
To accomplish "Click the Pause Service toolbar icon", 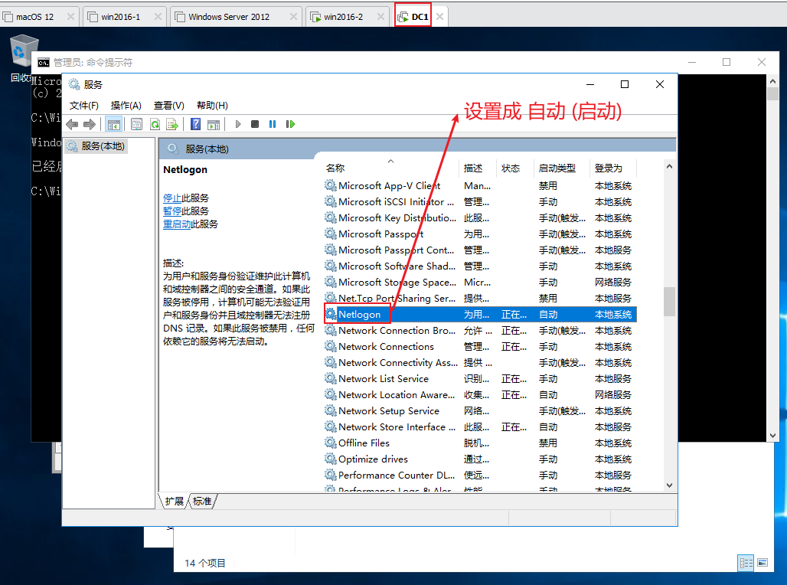I will click(273, 124).
